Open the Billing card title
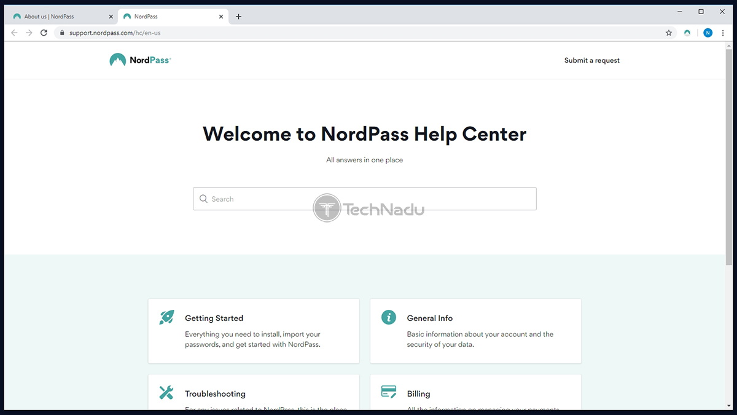Viewport: 737px width, 415px height. (x=418, y=393)
